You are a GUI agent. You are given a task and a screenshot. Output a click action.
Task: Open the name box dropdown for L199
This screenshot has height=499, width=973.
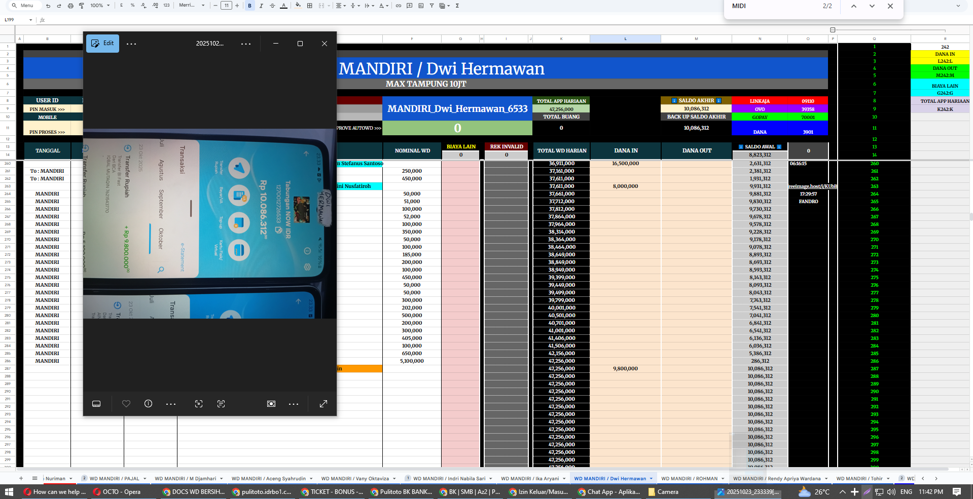31,20
